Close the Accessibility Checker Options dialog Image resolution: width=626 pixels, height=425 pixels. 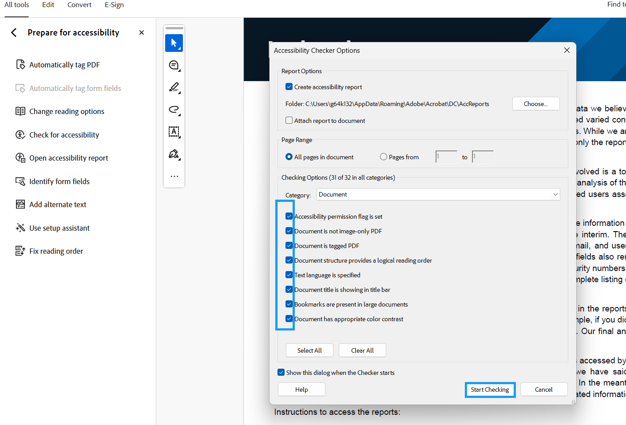pos(567,50)
